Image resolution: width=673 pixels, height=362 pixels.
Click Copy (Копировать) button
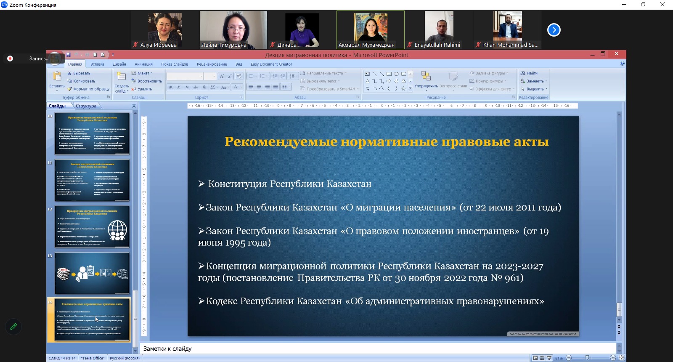(x=81, y=81)
